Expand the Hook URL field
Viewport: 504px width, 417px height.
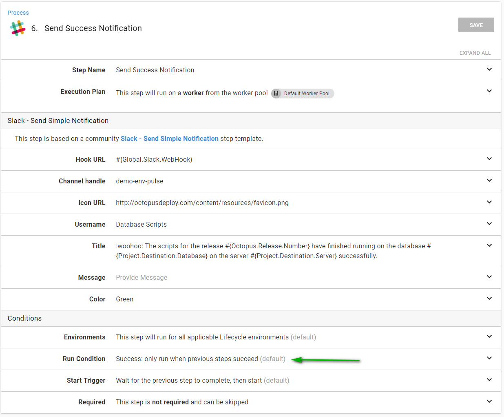[489, 159]
